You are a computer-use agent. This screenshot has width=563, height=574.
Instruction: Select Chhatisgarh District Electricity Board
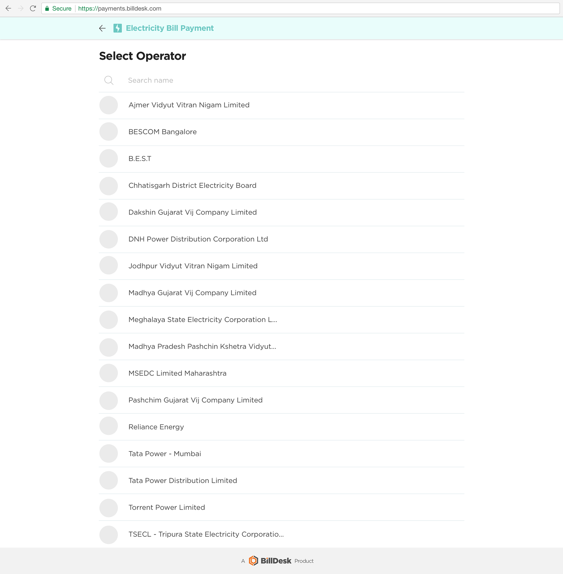click(281, 186)
